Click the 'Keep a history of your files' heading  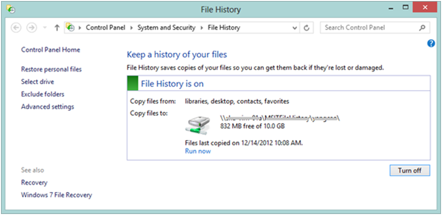(x=177, y=54)
